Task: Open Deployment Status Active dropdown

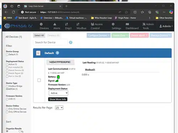Action: [x=58, y=93]
